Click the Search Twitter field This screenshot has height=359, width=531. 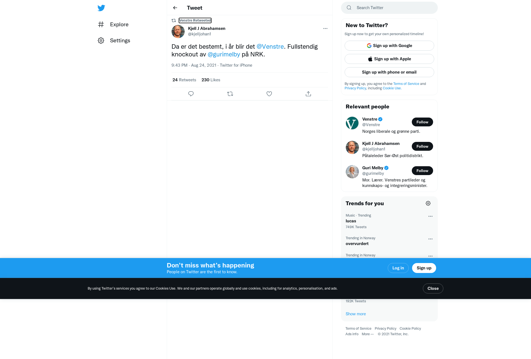coord(389,8)
